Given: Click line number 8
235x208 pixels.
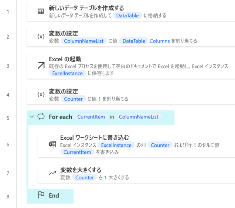Looking at the screenshot, I should tap(8, 197).
